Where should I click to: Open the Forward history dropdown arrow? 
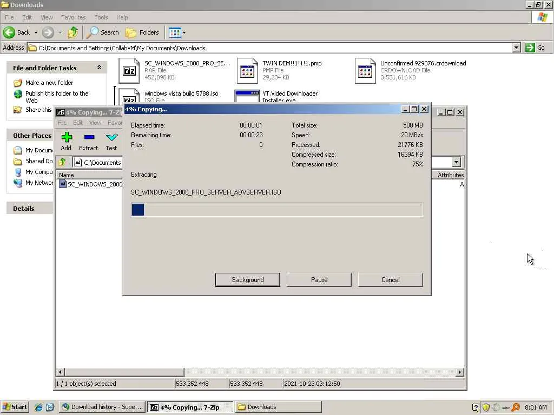tap(60, 32)
